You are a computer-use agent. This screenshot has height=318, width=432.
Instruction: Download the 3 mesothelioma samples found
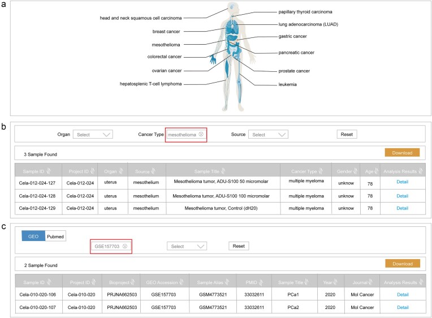tap(402, 153)
